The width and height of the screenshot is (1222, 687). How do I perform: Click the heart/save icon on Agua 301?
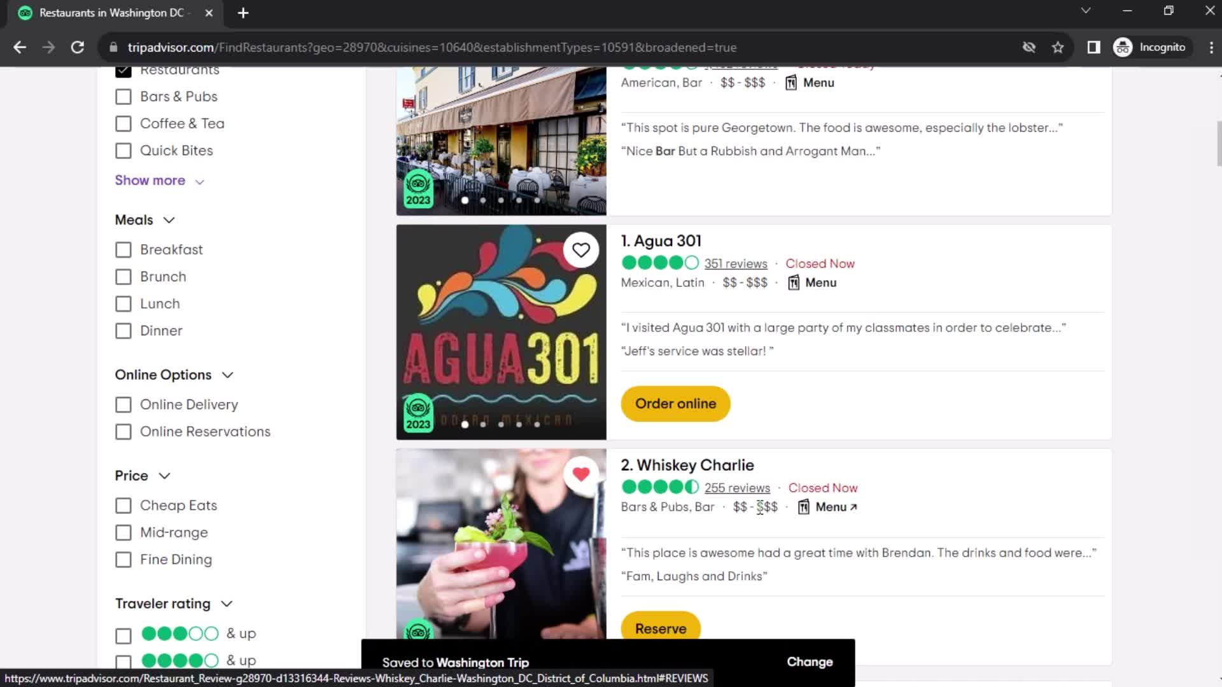(x=582, y=250)
